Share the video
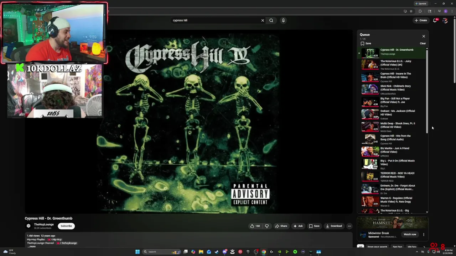This screenshot has height=256, width=456. pyautogui.click(x=281, y=226)
